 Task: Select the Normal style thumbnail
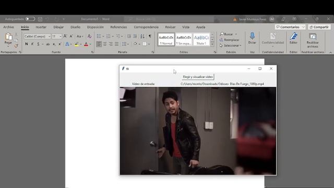pos(166,40)
